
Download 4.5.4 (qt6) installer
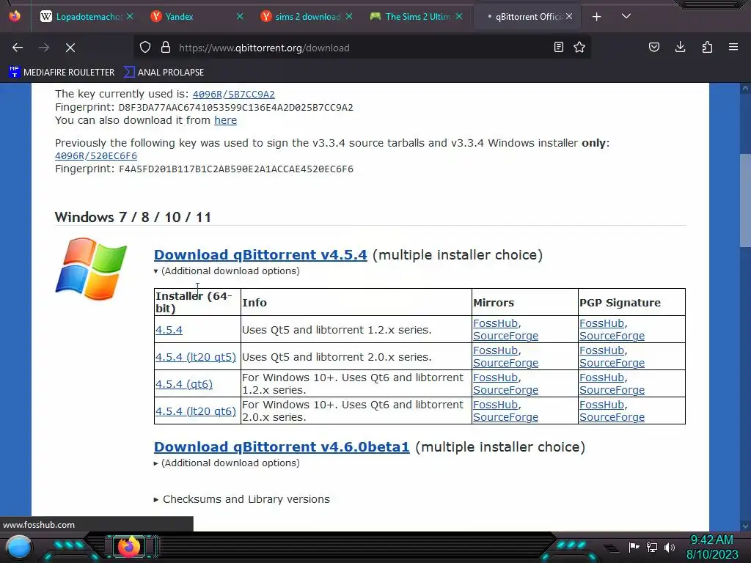[x=184, y=384]
